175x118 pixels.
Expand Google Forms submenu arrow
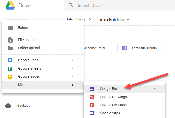click(154, 89)
